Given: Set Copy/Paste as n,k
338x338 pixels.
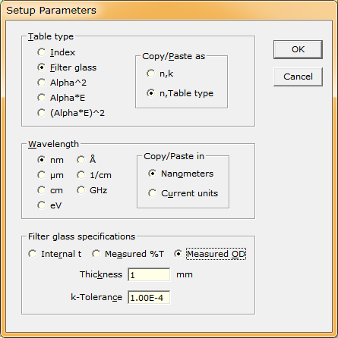Looking at the screenshot, I should [x=160, y=74].
